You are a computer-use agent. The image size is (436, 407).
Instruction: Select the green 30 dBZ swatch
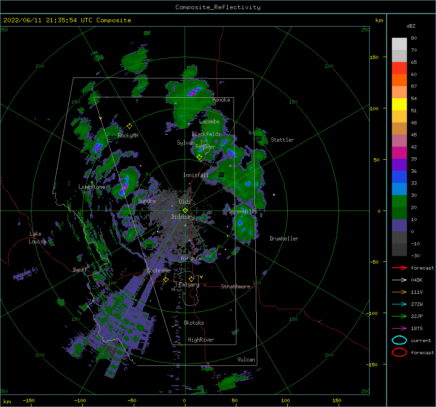pos(399,201)
